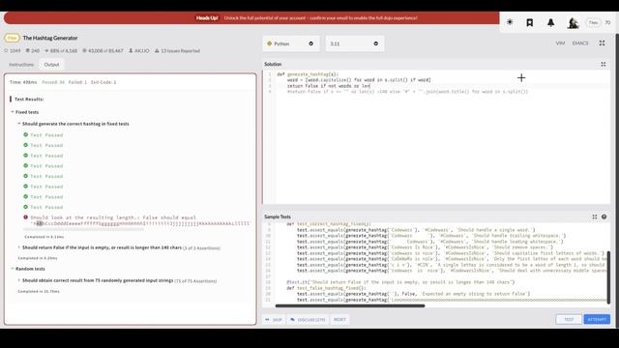The height and width of the screenshot is (348, 619).
Task: Click the satisfaction rating 88% of 6,168
Action: point(61,51)
